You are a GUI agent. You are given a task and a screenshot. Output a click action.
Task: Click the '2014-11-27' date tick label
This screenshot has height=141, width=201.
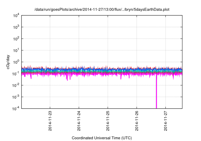click(166, 121)
